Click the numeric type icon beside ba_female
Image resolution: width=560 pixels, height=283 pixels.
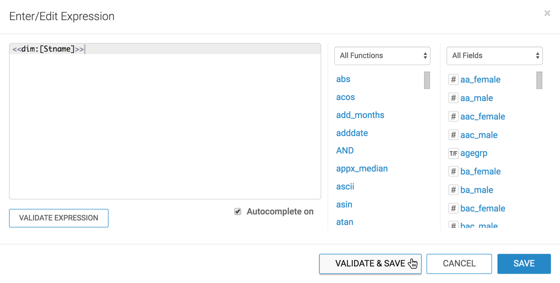(453, 171)
